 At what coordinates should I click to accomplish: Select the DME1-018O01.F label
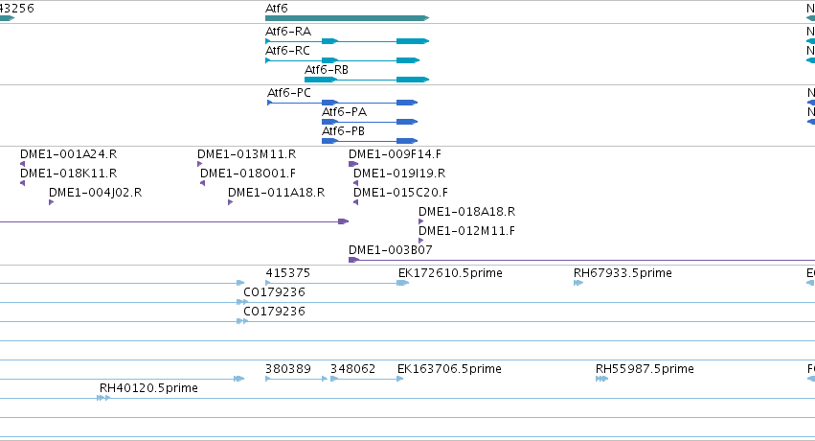click(248, 174)
